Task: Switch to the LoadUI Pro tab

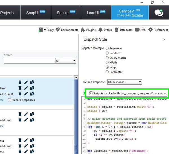Action: tap(96, 13)
